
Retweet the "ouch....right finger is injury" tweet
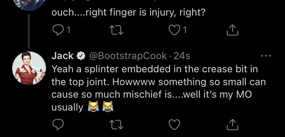(116, 30)
